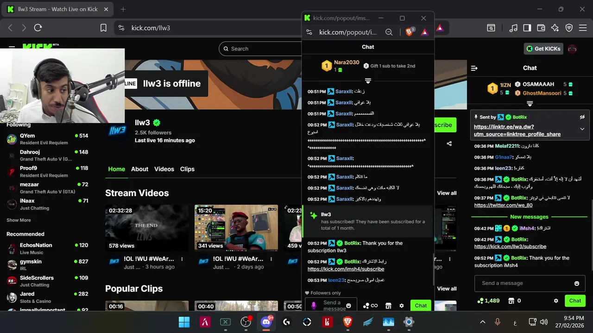593x333 pixels.
Task: Open emoji picker in main chat input
Action: click(577, 284)
